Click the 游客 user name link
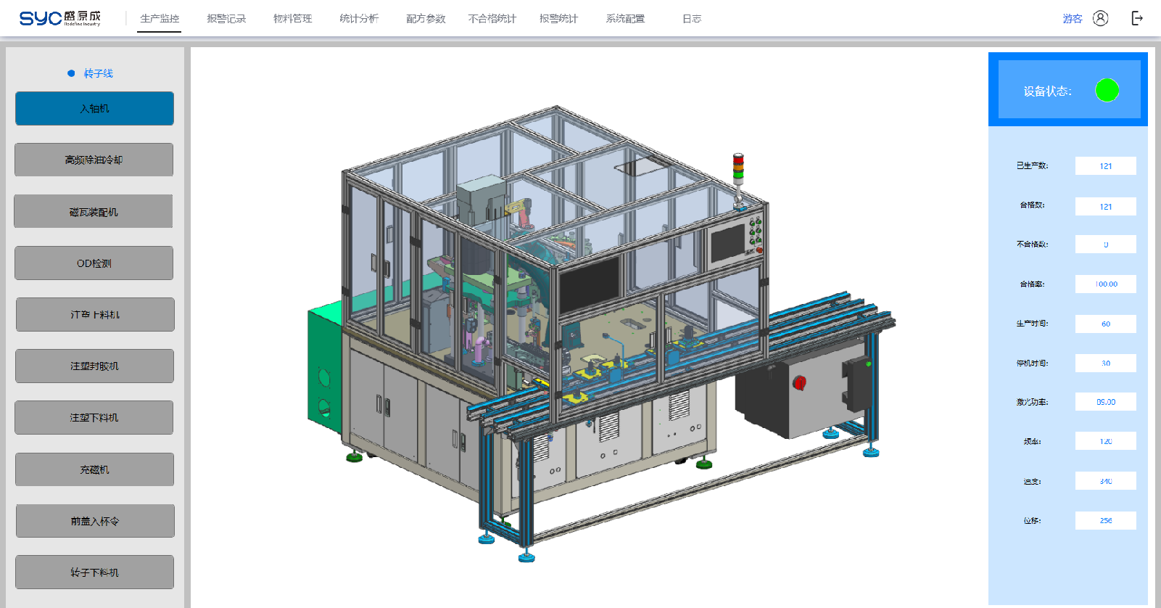 point(1073,19)
